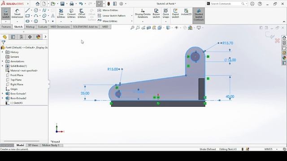Expand the Boss-Extrude1 feature
The image size is (287, 161).
click(x=2, y=93)
